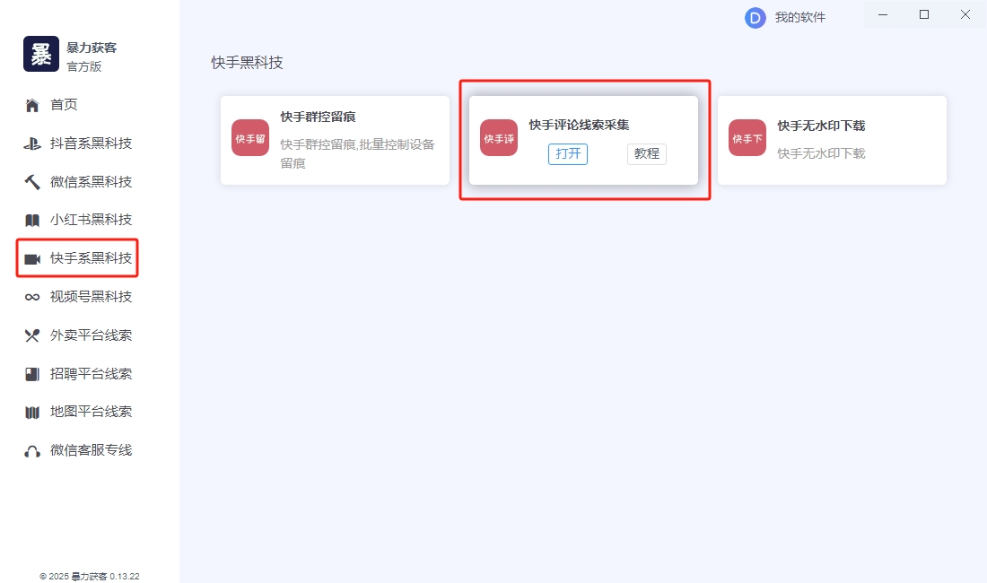The width and height of the screenshot is (987, 583).
Task: Click the 快手留 icon on 快手群控留痕 card
Action: (x=249, y=139)
